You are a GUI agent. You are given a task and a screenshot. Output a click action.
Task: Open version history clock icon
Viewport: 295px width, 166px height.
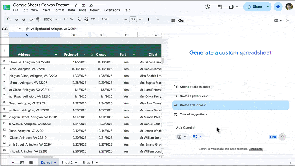[x=208, y=7]
